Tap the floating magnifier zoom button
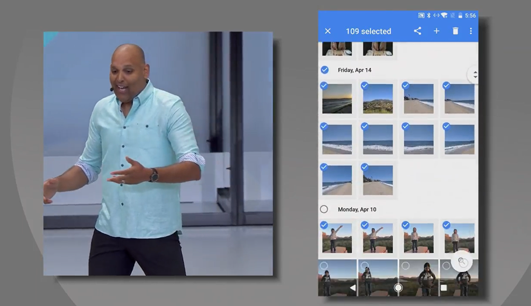Image resolution: width=531 pixels, height=306 pixels. (x=462, y=261)
